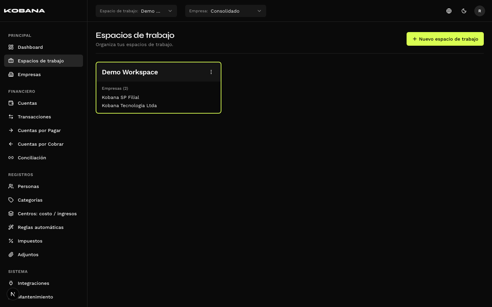Screen dimensions: 492x307
Task: Click the Conciliación link icon
Action: (x=11, y=158)
